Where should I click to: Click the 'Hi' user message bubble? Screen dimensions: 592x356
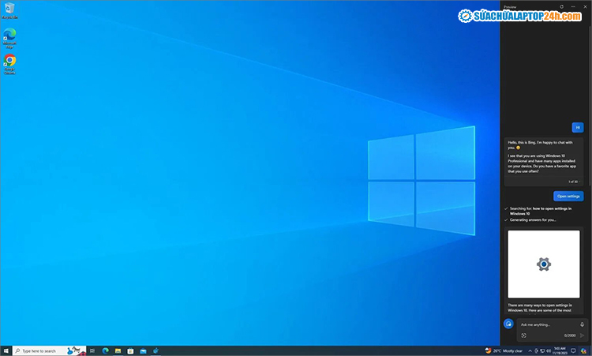(x=578, y=127)
